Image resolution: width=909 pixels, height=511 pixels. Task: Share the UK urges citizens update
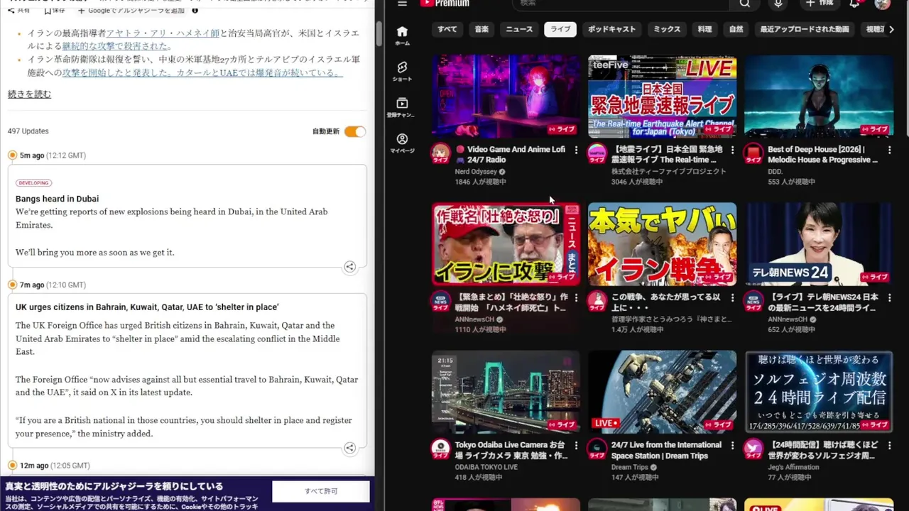point(349,448)
